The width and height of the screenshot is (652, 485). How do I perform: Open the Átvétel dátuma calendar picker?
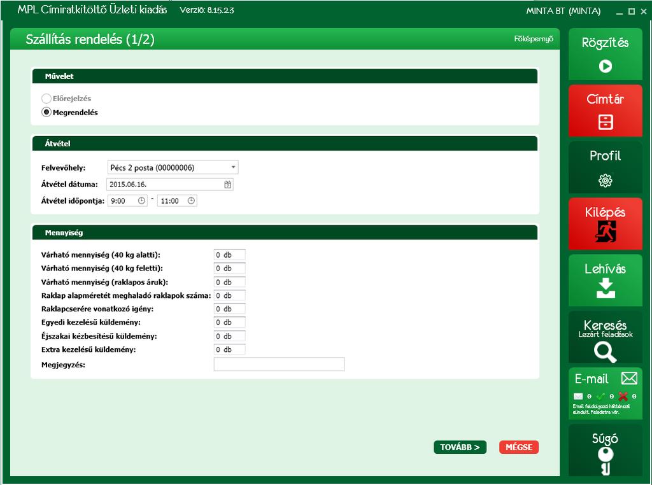click(x=227, y=185)
